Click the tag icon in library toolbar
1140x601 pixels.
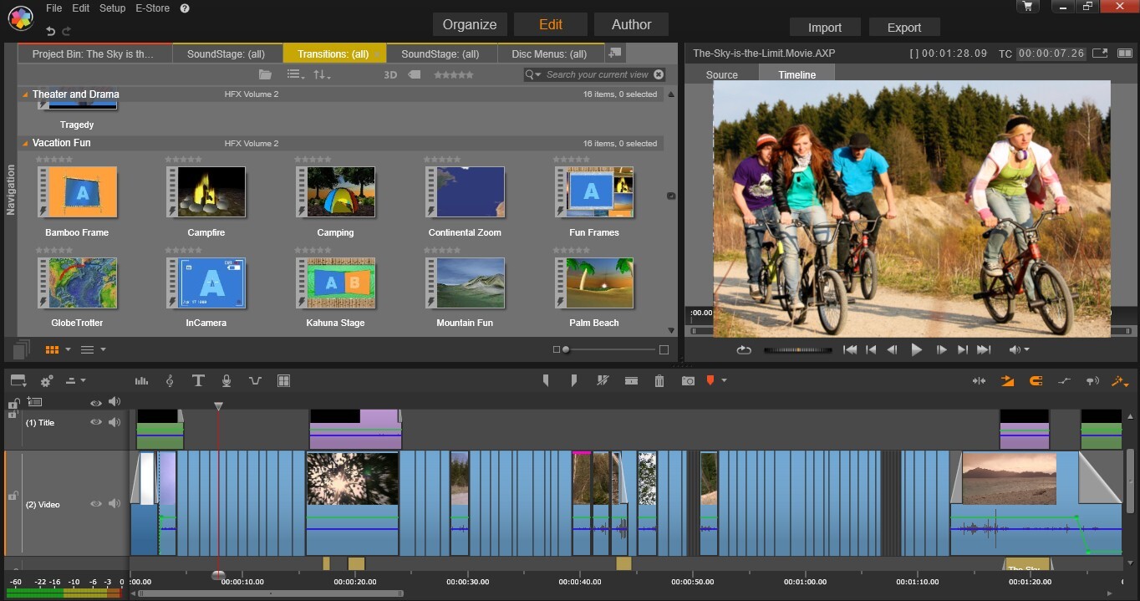pyautogui.click(x=414, y=74)
